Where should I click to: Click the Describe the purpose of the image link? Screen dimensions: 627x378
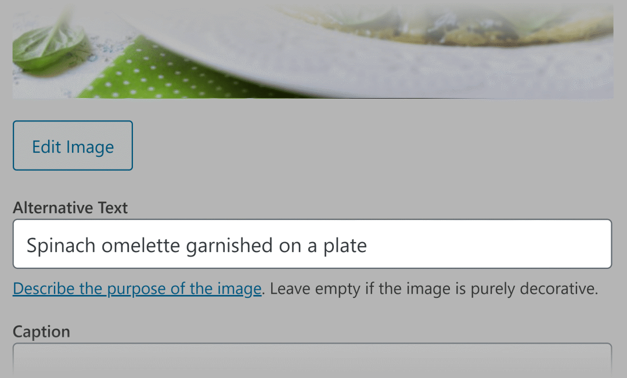tap(137, 288)
